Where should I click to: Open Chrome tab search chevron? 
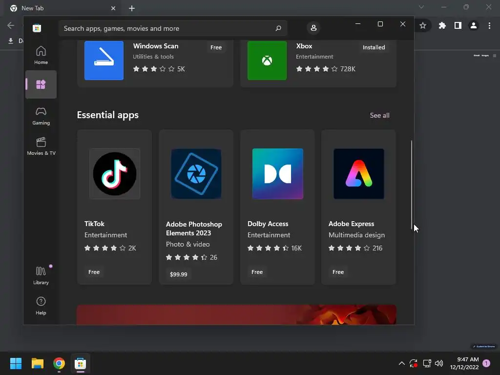point(421,7)
